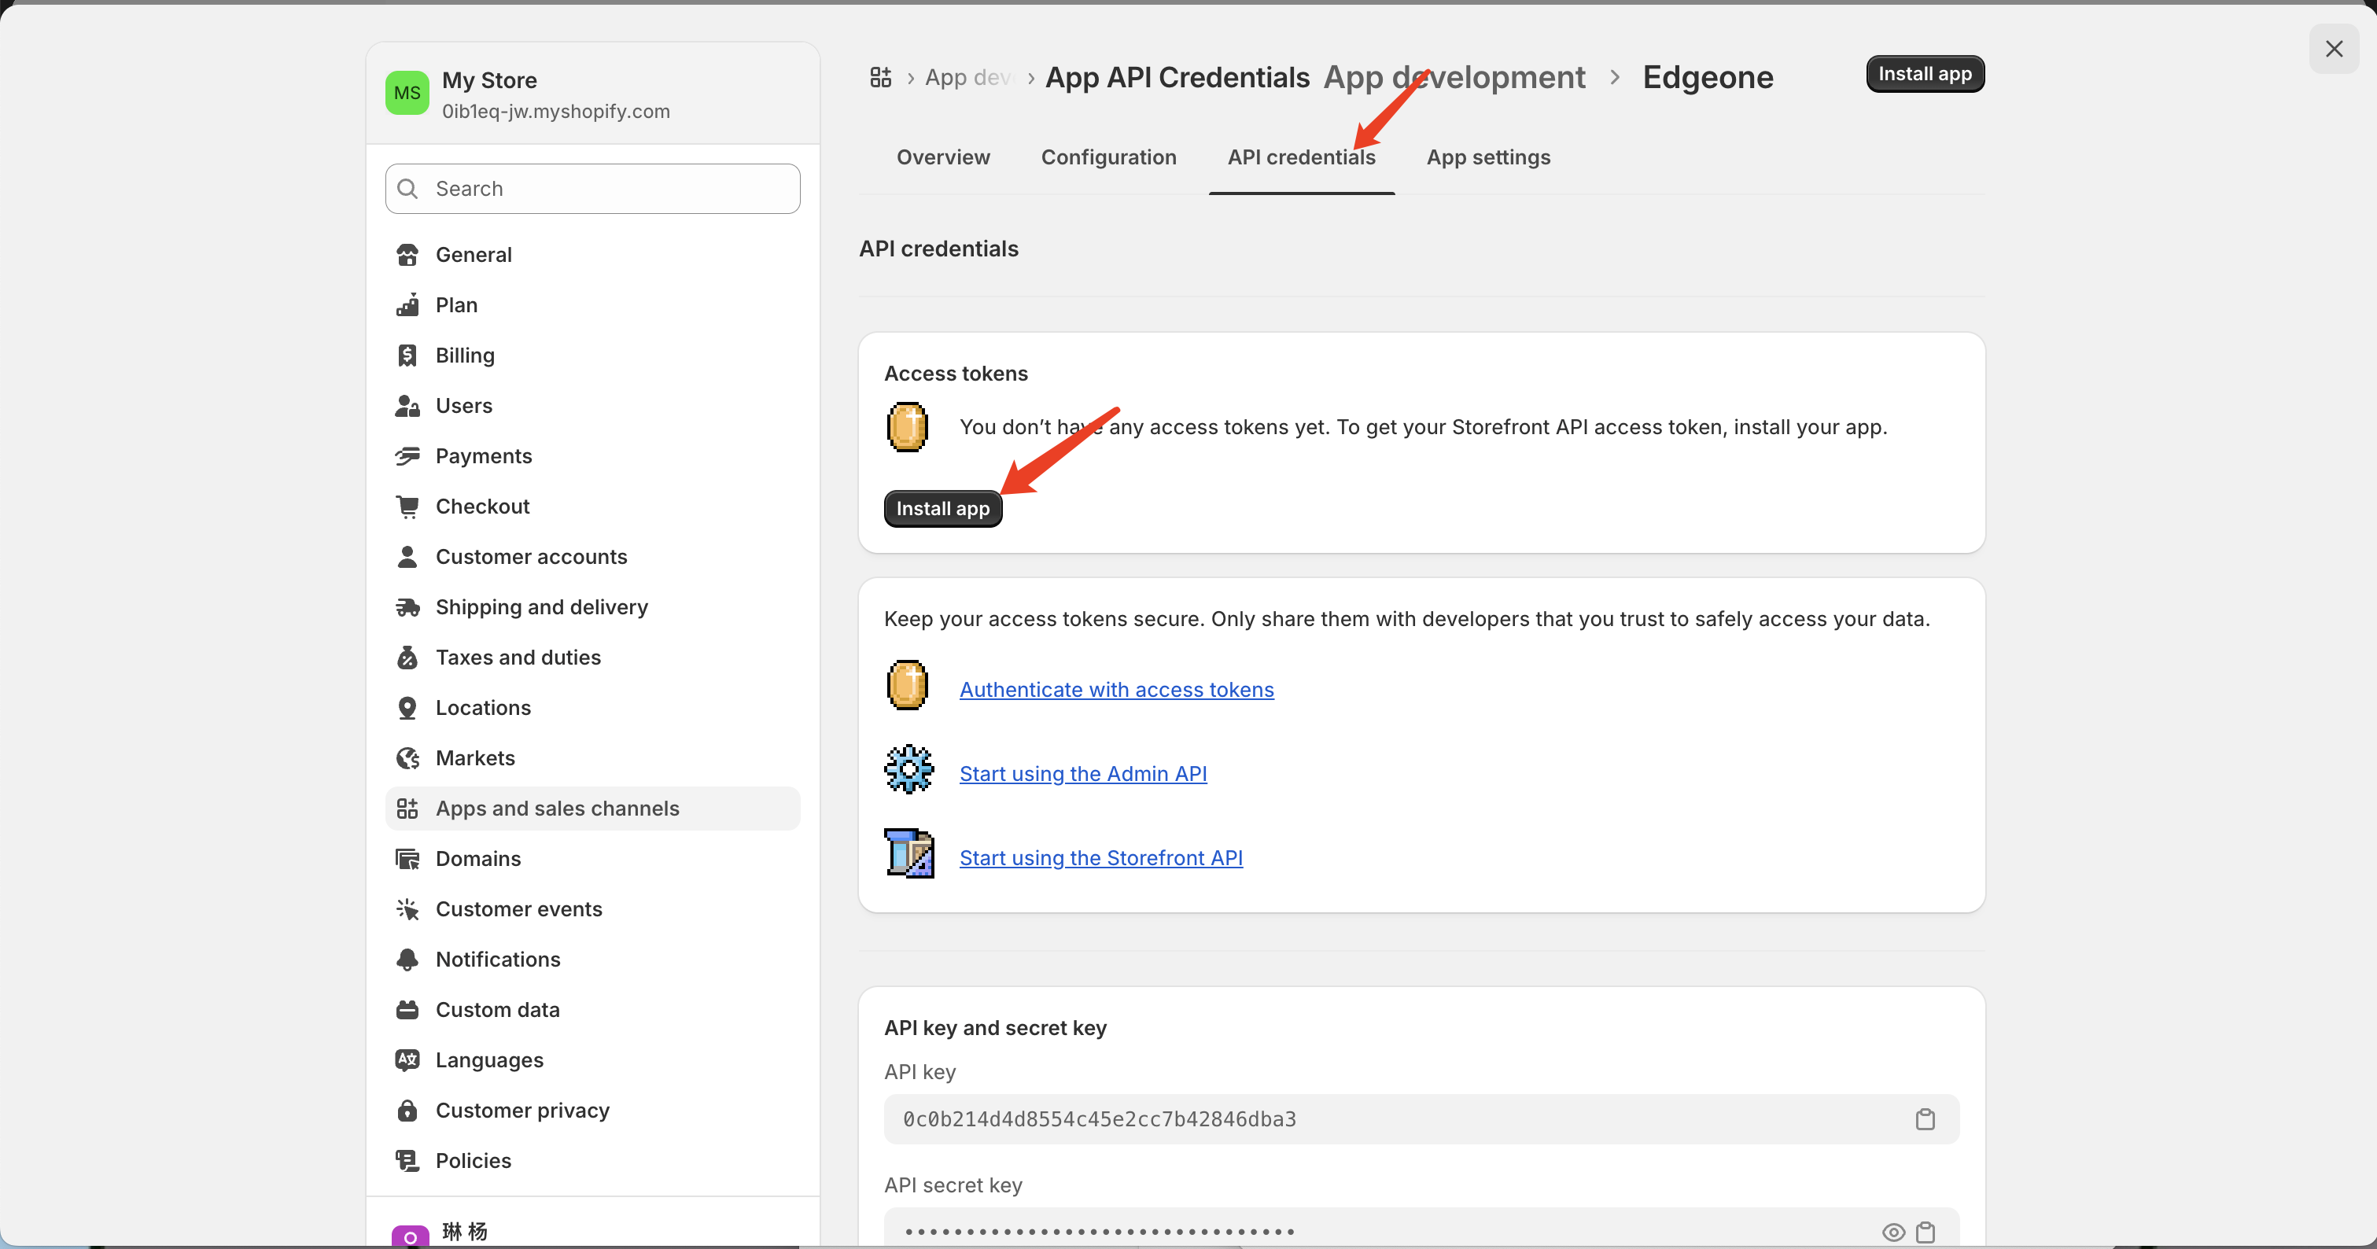
Task: Focus the settings Search field
Action: [592, 188]
